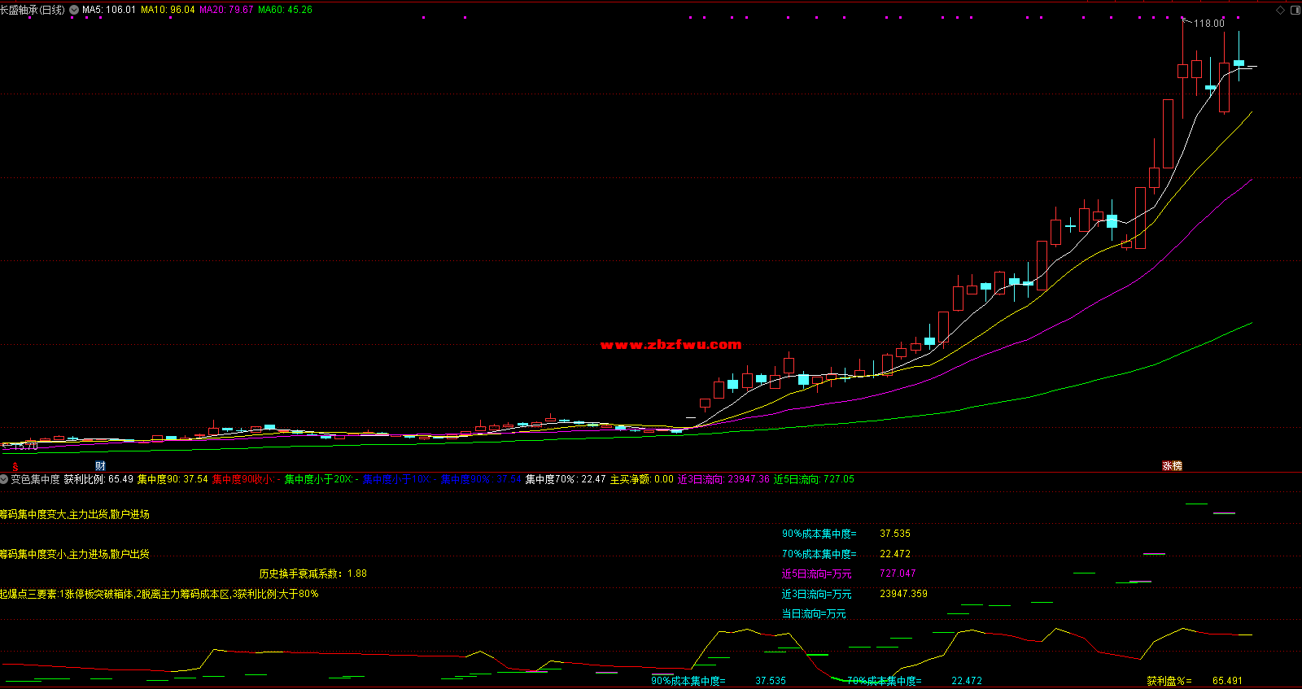
Task: Click the 727.047 five-day flow value
Action: [898, 573]
